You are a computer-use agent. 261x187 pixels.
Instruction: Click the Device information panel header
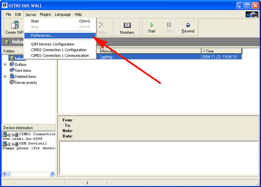point(29,128)
